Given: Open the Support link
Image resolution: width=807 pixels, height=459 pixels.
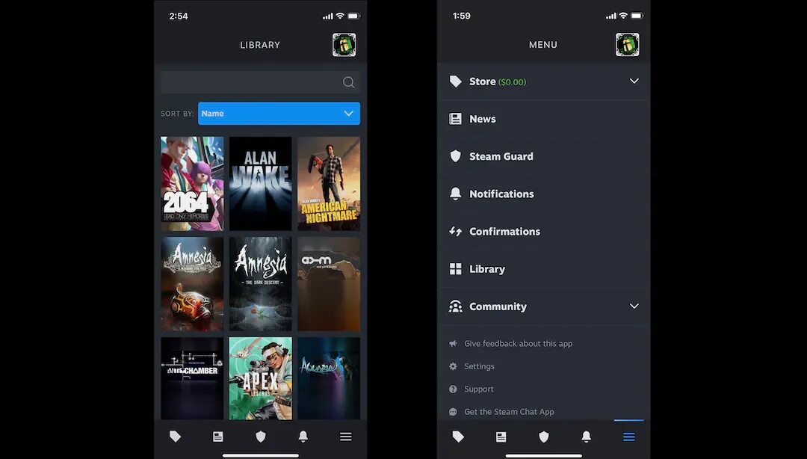Looking at the screenshot, I should [479, 389].
